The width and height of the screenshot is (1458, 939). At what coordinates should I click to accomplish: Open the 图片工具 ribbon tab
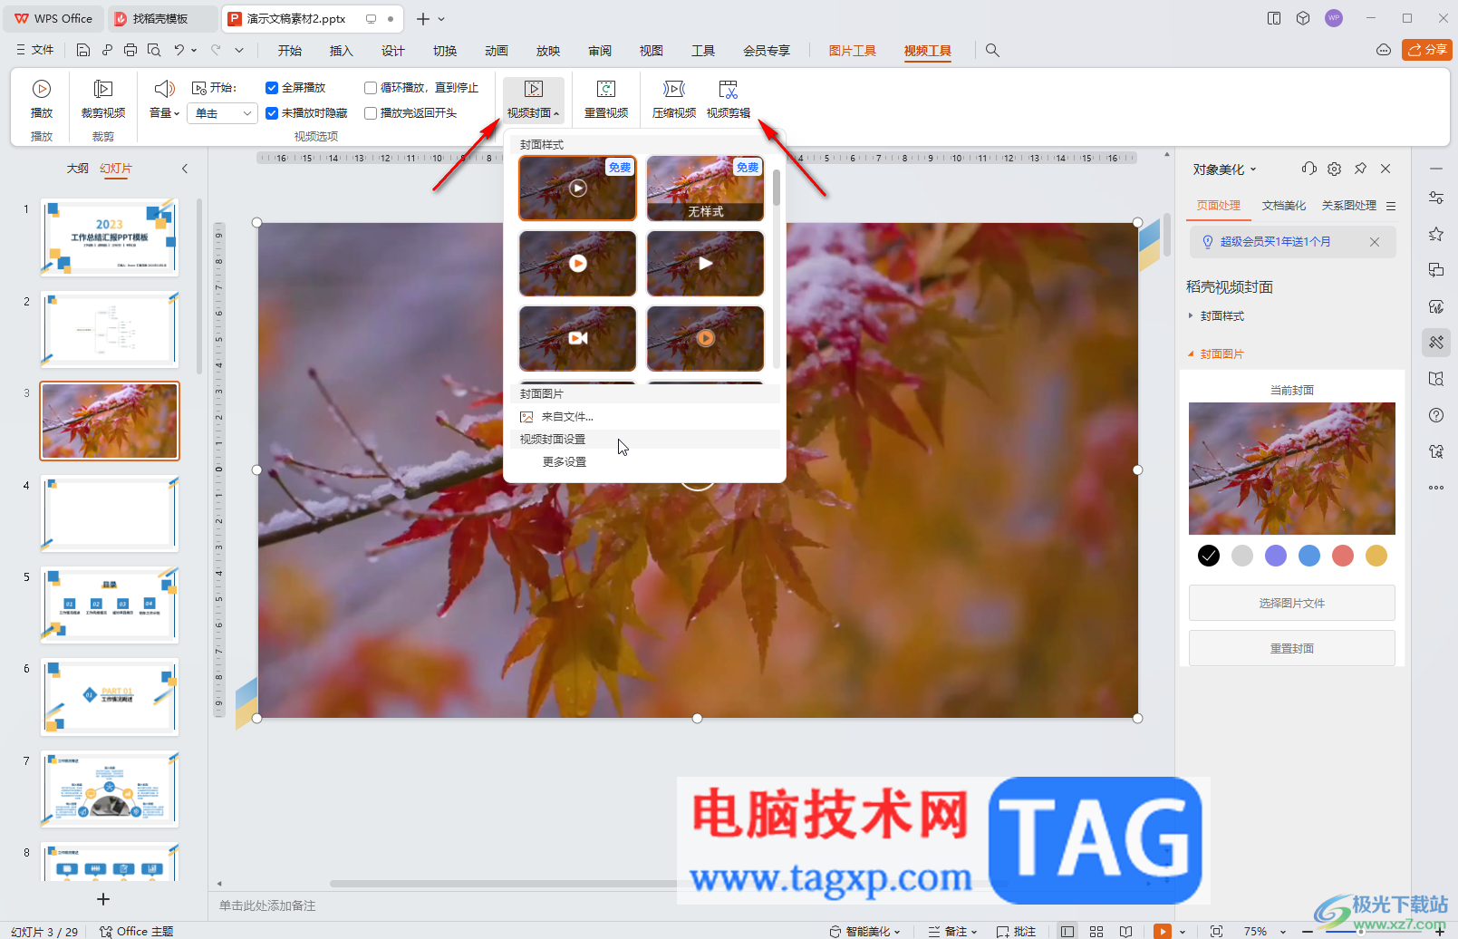coord(853,51)
